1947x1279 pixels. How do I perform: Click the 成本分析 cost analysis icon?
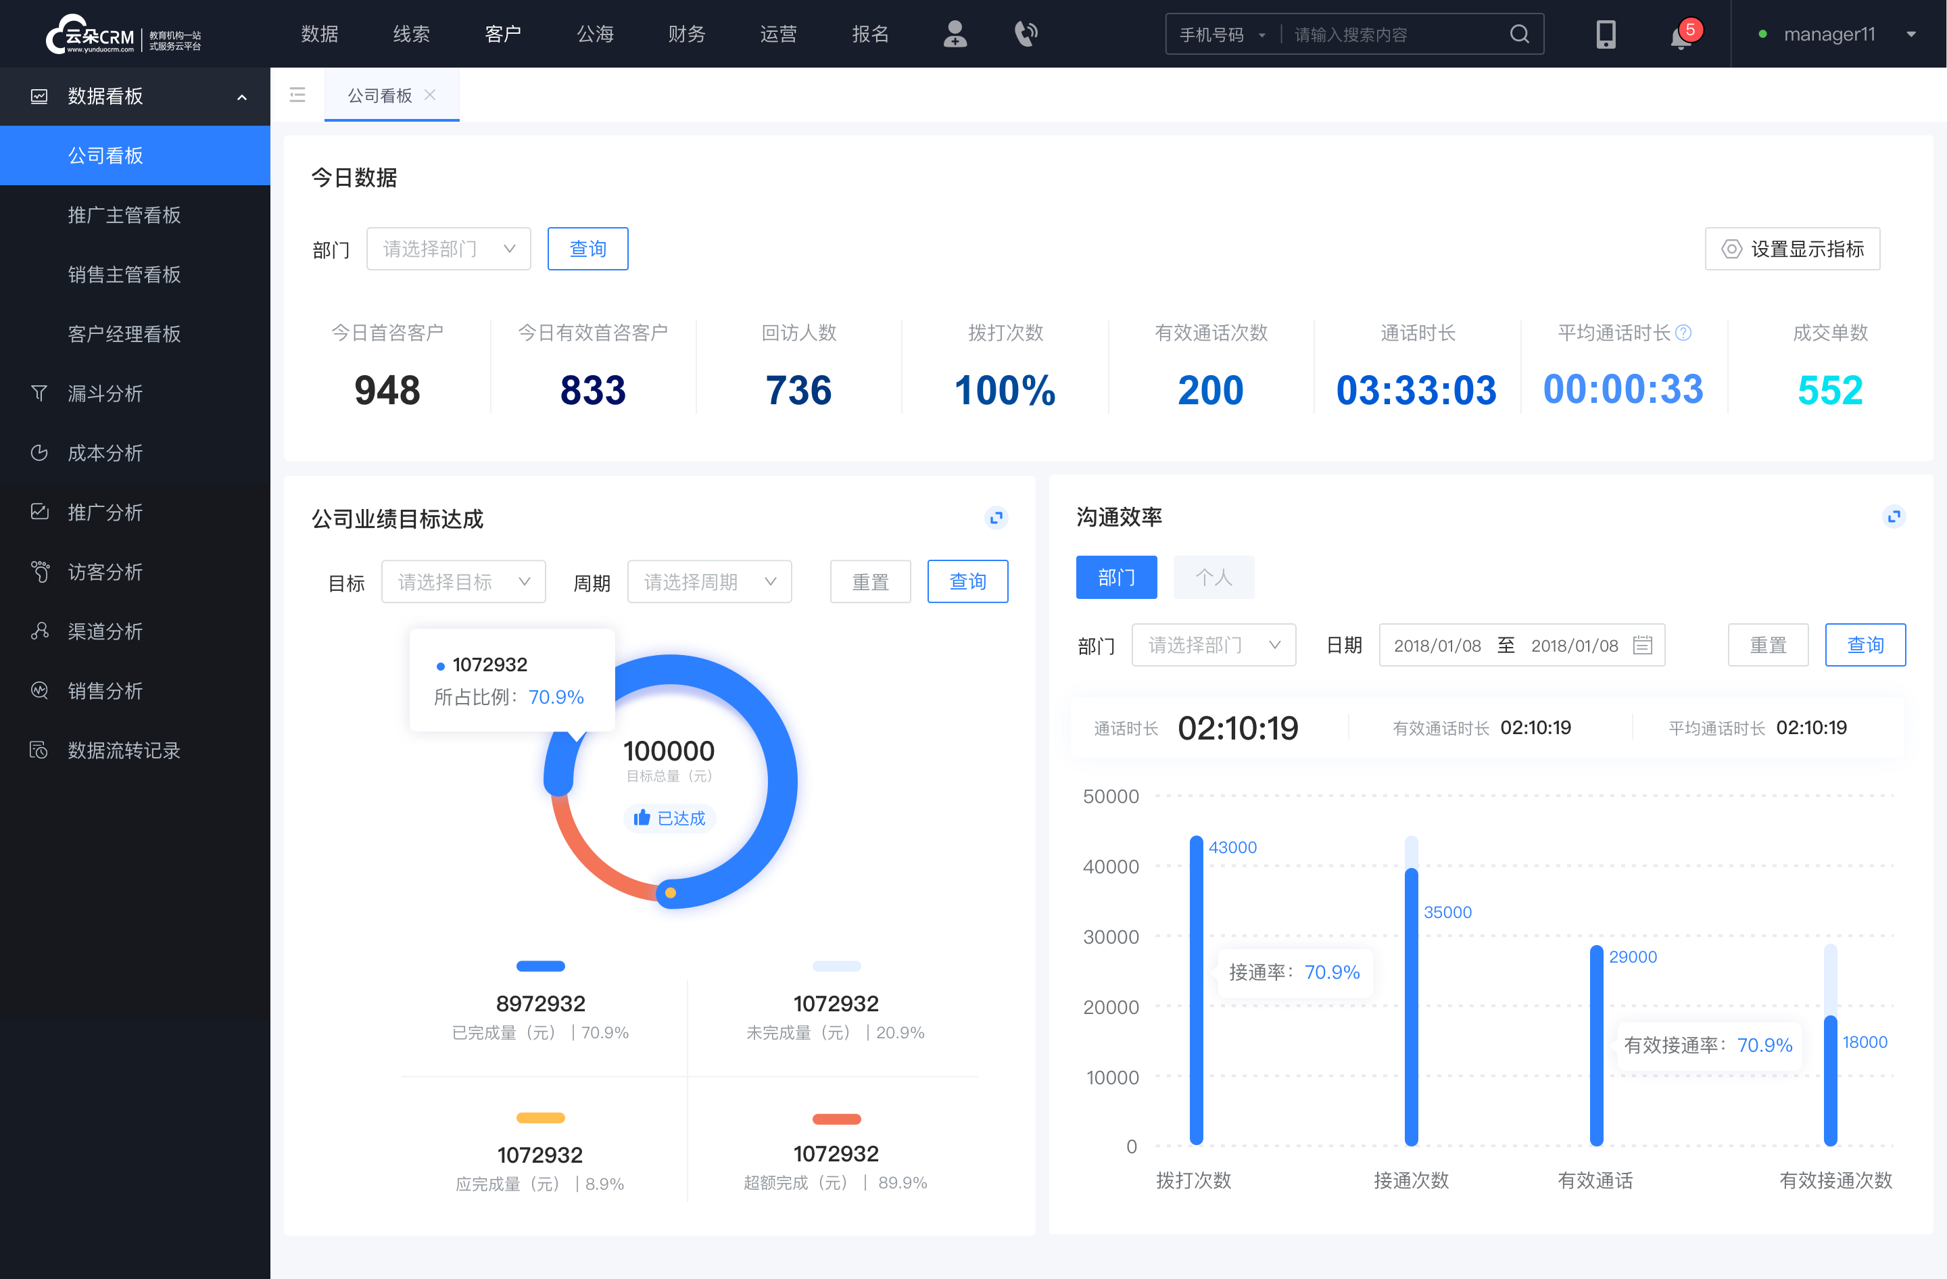39,452
